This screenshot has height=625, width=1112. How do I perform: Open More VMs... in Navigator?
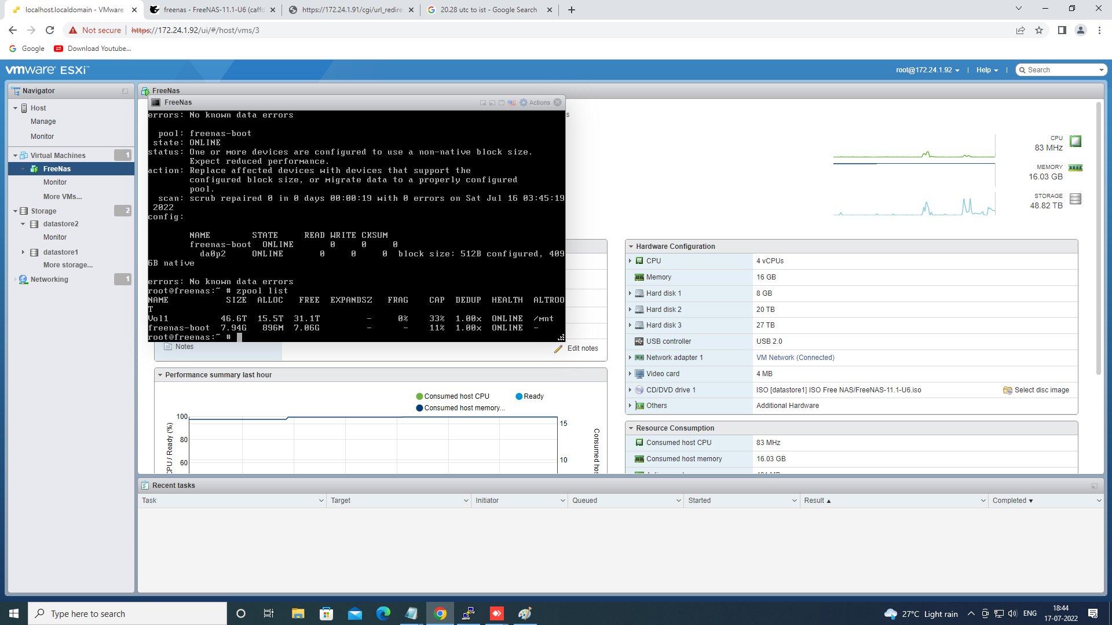(x=62, y=197)
